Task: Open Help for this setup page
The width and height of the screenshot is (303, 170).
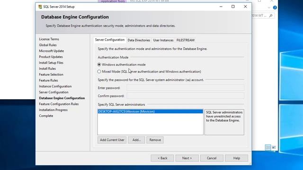Action: click(237, 158)
